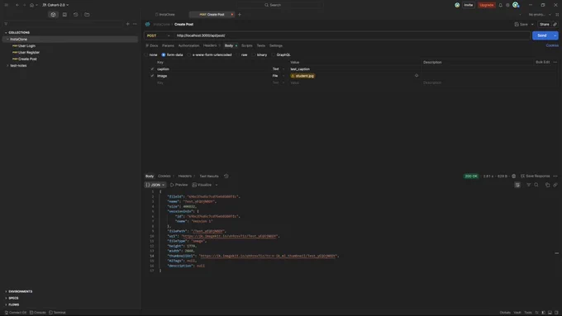562x316 pixels.
Task: Click the response link icon
Action: pyautogui.click(x=555, y=185)
